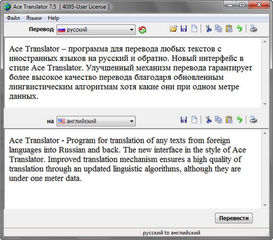Expand source language dropdown showing русский

[96, 30]
